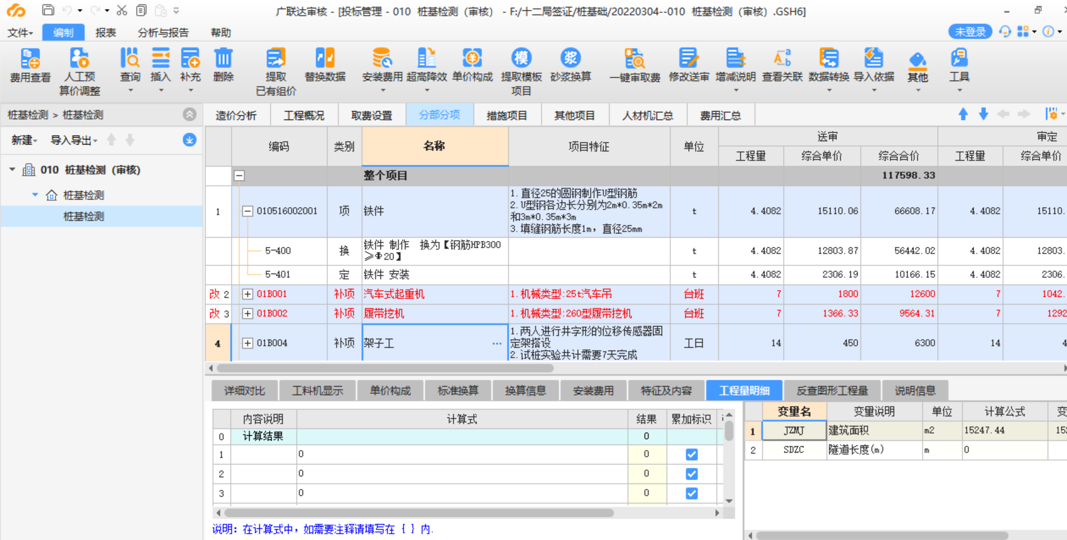Open the 反查图形工程量 bottom tab
Image resolution: width=1067 pixels, height=540 pixels.
pos(832,390)
